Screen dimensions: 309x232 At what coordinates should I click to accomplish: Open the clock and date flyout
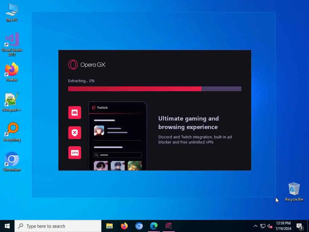coord(283,226)
